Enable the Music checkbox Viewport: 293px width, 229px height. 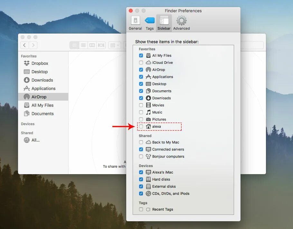tap(141, 112)
